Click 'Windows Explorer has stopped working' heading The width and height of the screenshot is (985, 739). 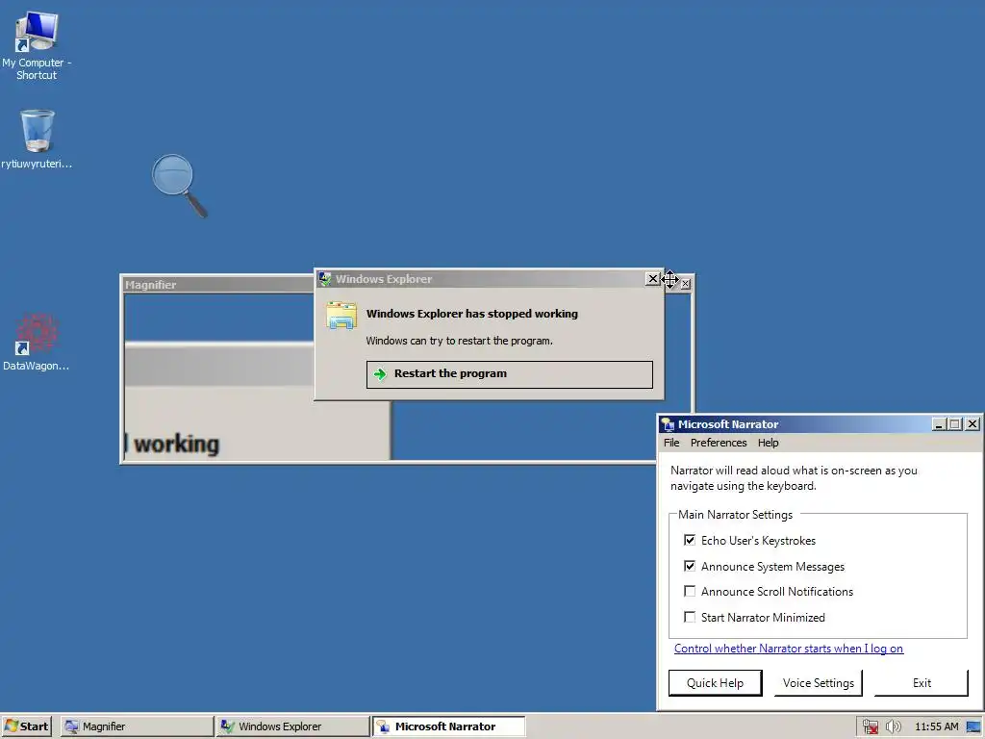pyautogui.click(x=471, y=314)
